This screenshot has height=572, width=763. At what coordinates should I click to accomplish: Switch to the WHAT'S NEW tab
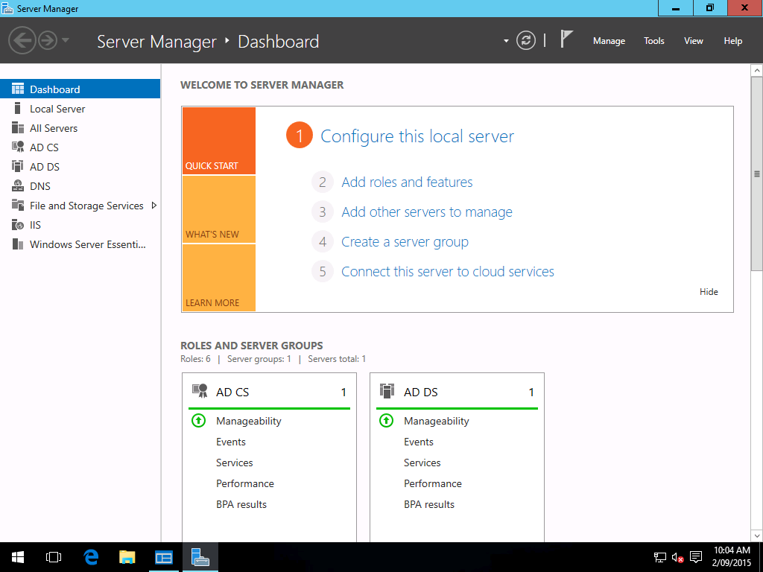[x=218, y=209]
